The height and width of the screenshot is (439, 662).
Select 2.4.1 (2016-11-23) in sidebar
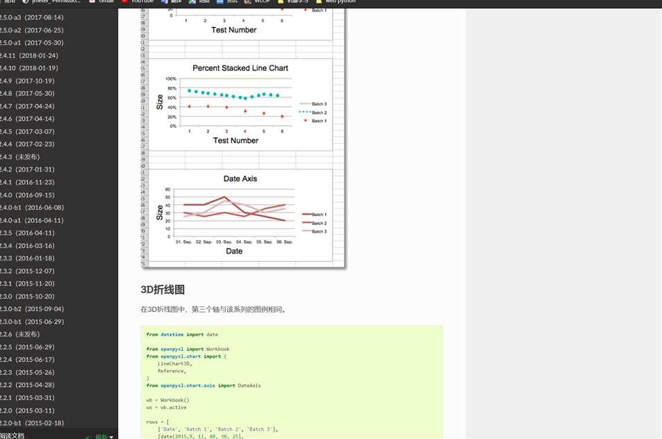tap(27, 182)
